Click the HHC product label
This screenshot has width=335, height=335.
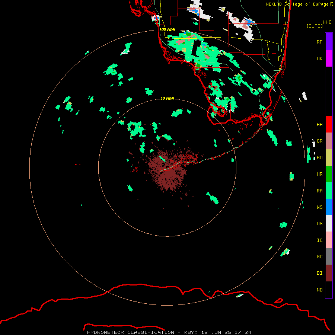[x=327, y=22]
